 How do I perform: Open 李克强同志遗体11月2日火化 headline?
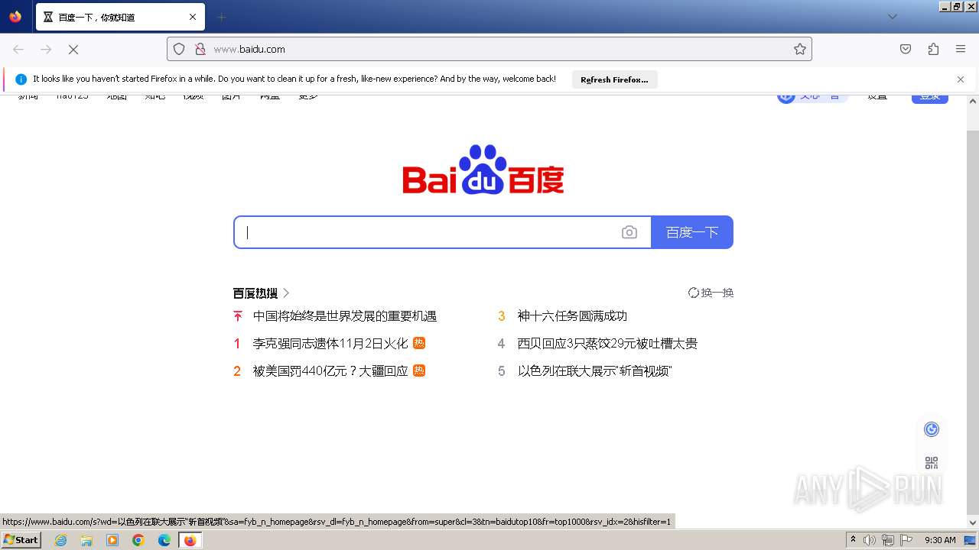point(330,344)
